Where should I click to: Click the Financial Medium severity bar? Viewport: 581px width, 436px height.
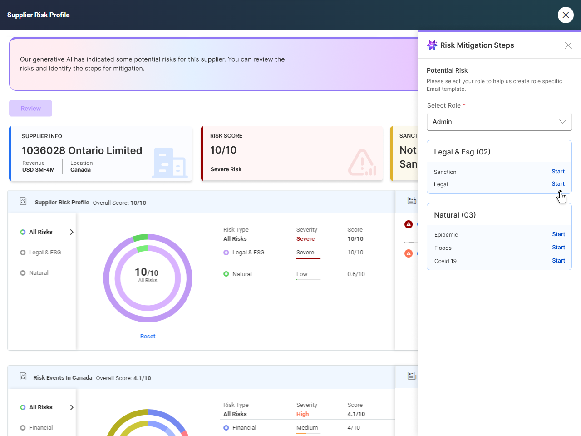pyautogui.click(x=308, y=433)
